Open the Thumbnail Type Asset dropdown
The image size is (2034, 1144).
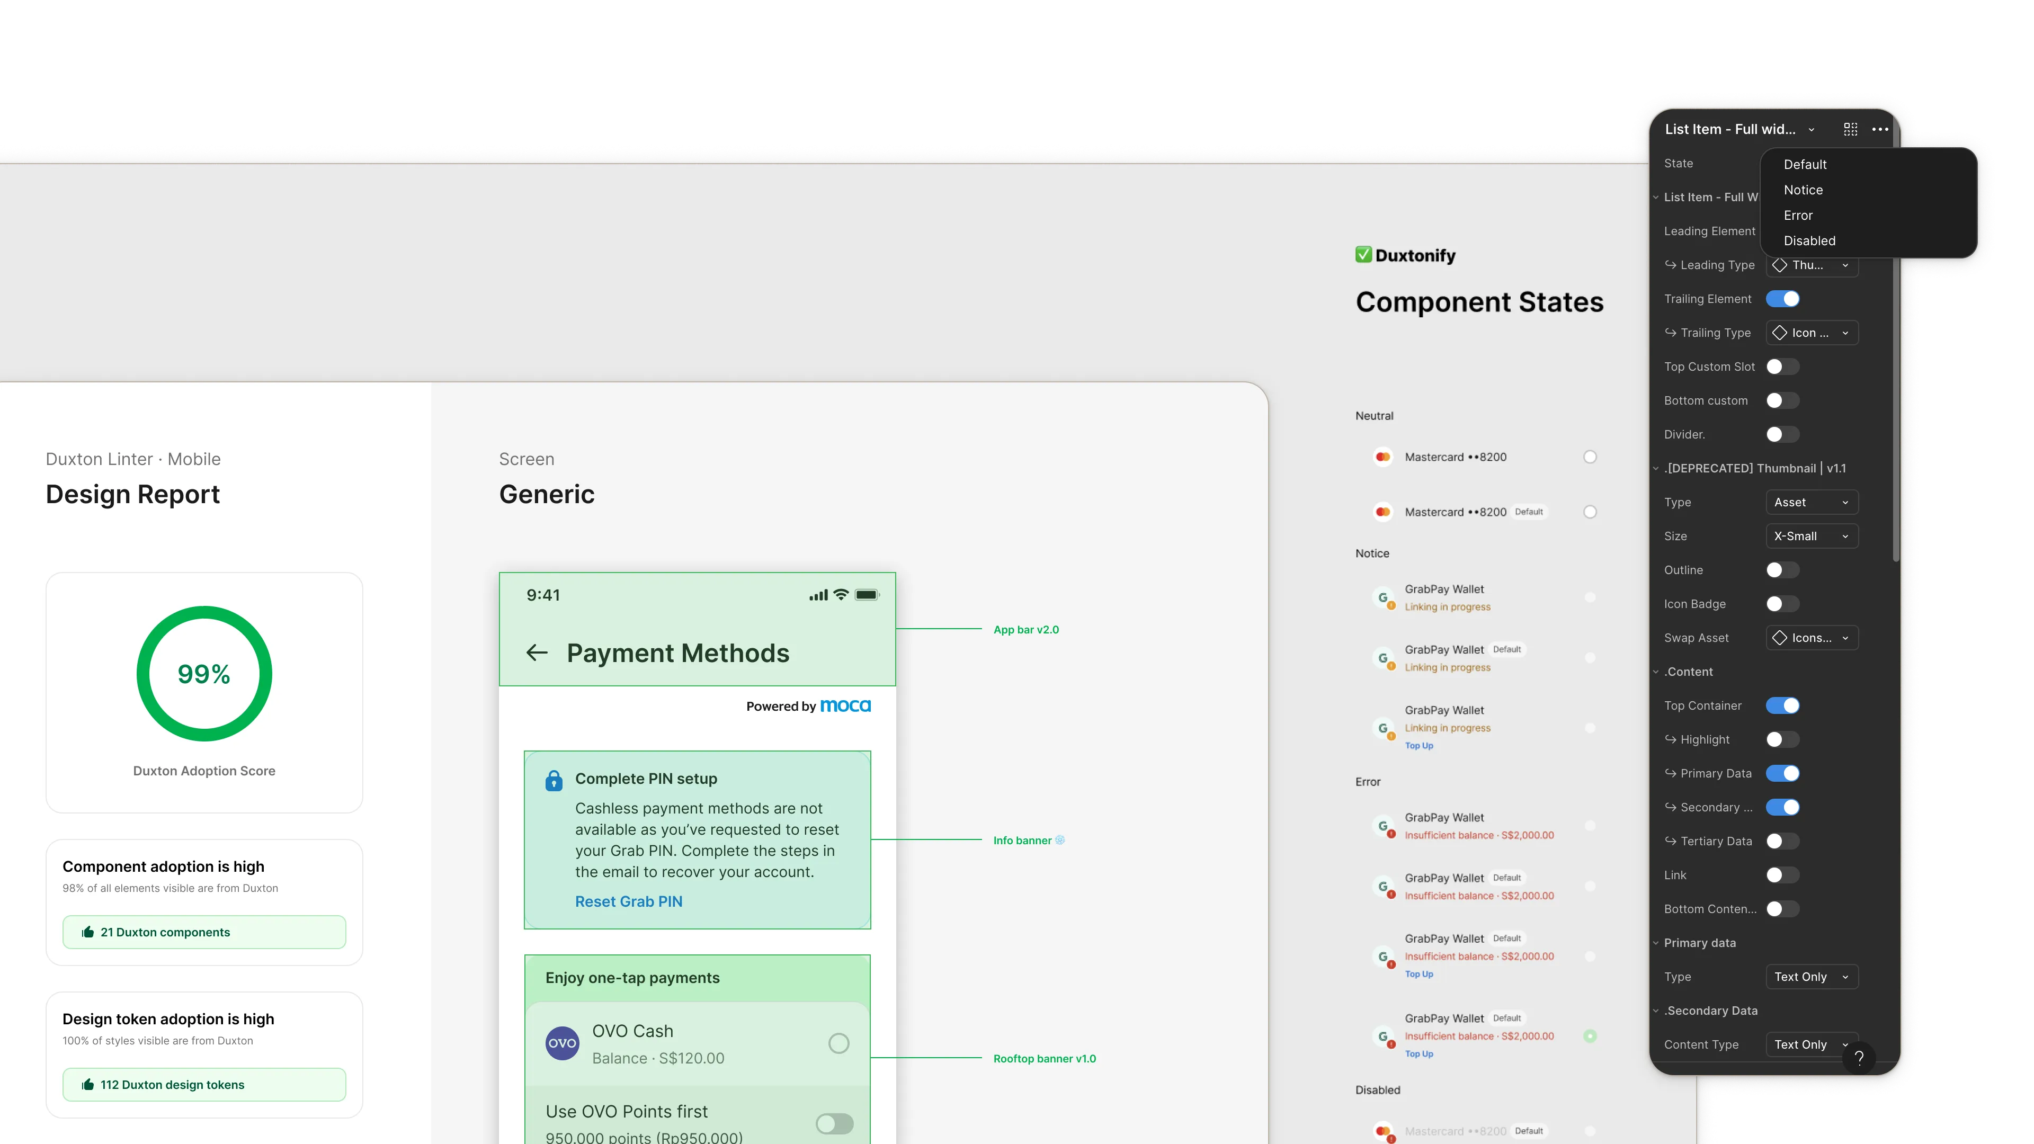[x=1812, y=502]
